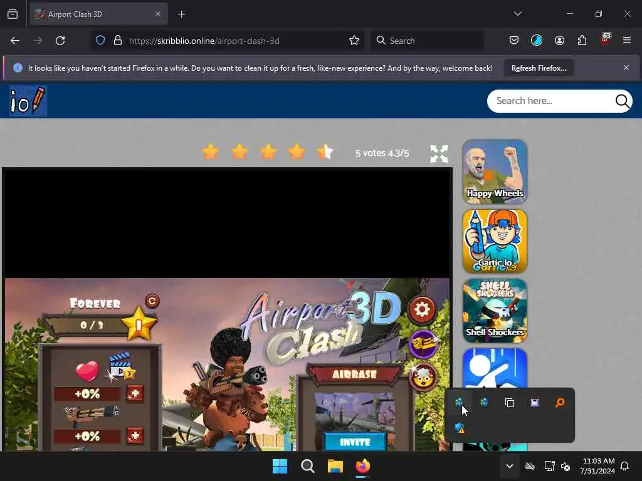Open File Explorer from taskbar
642x481 pixels.
[x=335, y=466]
